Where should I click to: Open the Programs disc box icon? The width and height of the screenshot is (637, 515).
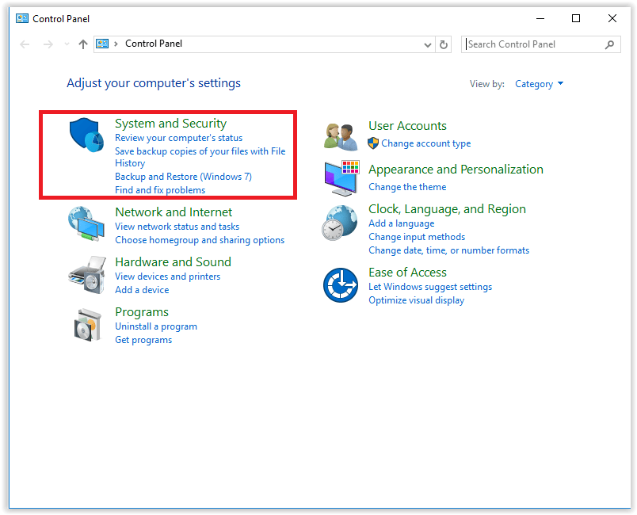(86, 324)
